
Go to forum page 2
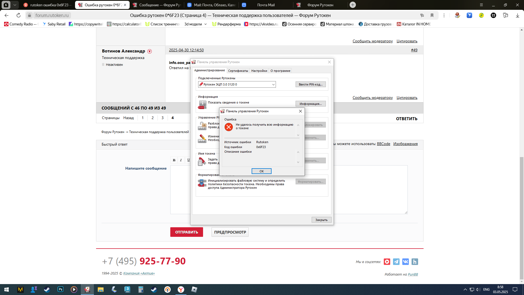click(153, 118)
